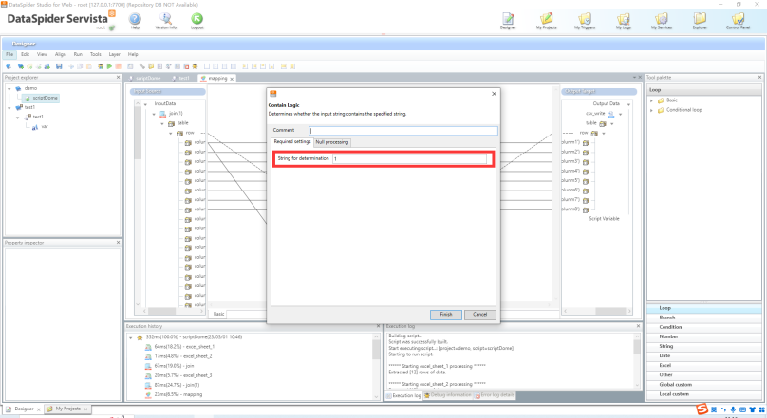The width and height of the screenshot is (767, 418).
Task: Collapse the Output Data node
Action: coord(628,104)
